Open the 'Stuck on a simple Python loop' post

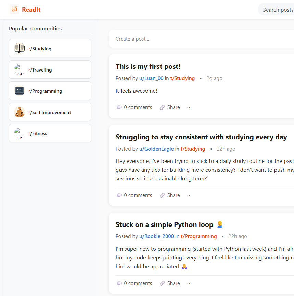pyautogui.click(x=169, y=224)
